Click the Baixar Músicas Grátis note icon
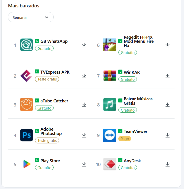 point(110,104)
